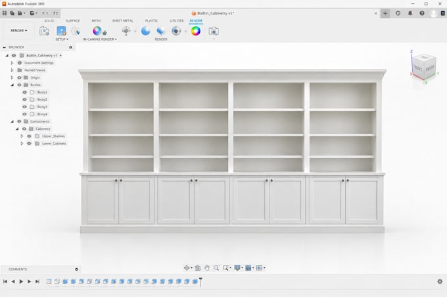The height and width of the screenshot is (297, 447).
Task: Jump to timeline beginning
Action: pos(5,281)
